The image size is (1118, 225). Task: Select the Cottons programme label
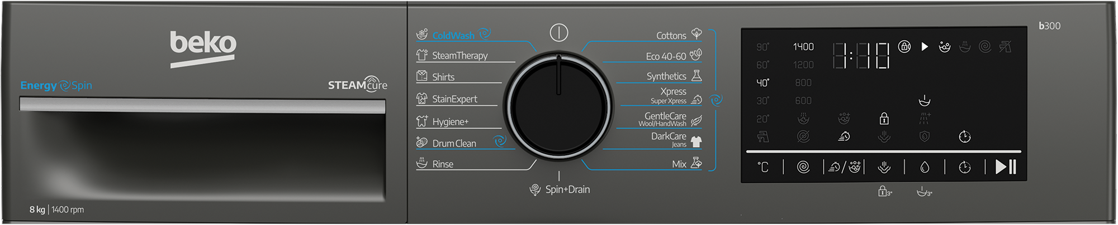click(671, 36)
